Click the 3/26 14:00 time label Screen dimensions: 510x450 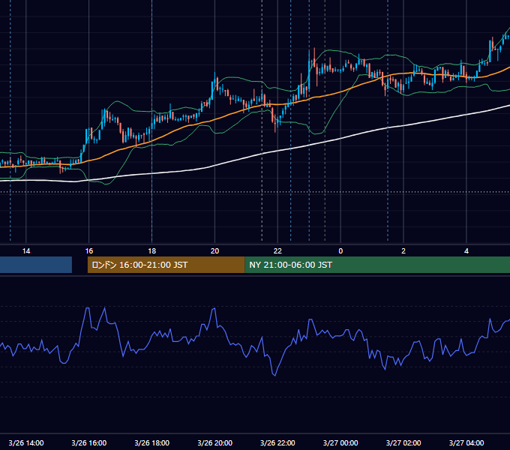pos(26,442)
